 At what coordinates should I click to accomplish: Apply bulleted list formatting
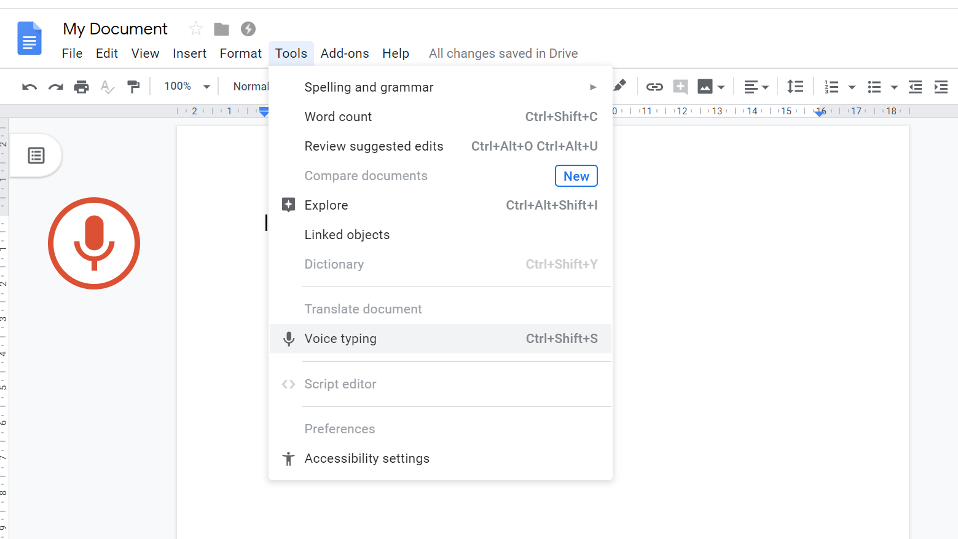[874, 87]
